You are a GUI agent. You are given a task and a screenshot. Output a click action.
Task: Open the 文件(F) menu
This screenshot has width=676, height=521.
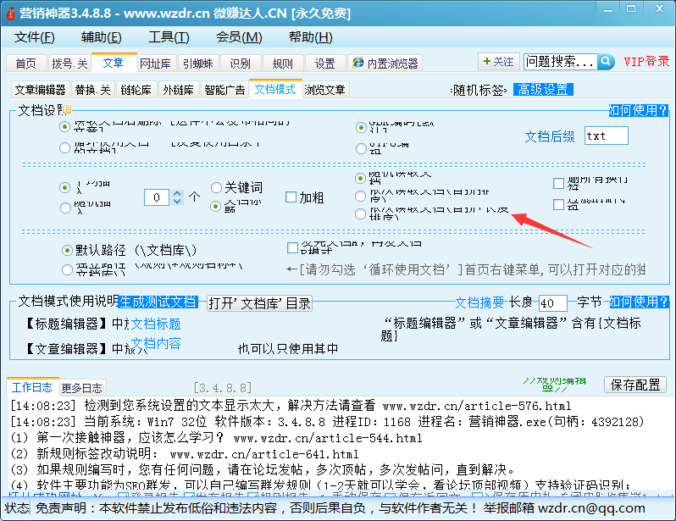click(35, 37)
